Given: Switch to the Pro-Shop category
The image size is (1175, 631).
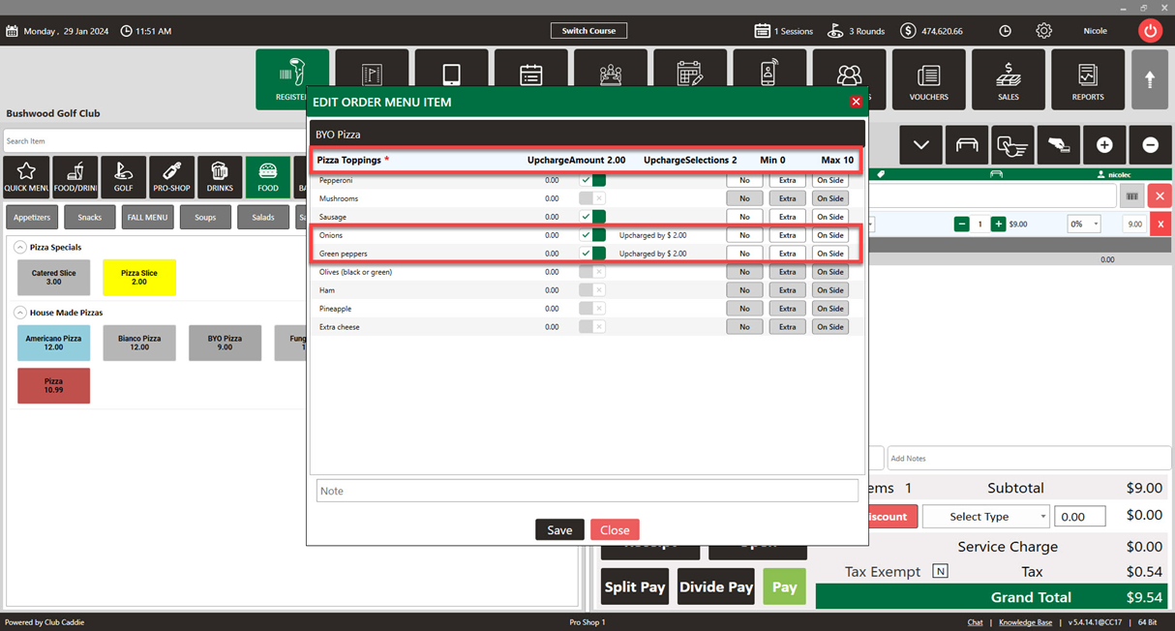Looking at the screenshot, I should [172, 177].
